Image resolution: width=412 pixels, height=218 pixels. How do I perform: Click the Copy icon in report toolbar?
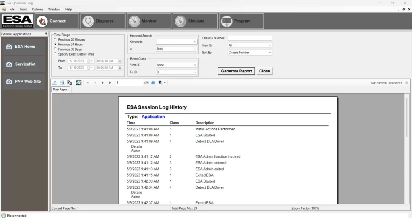(69, 82)
